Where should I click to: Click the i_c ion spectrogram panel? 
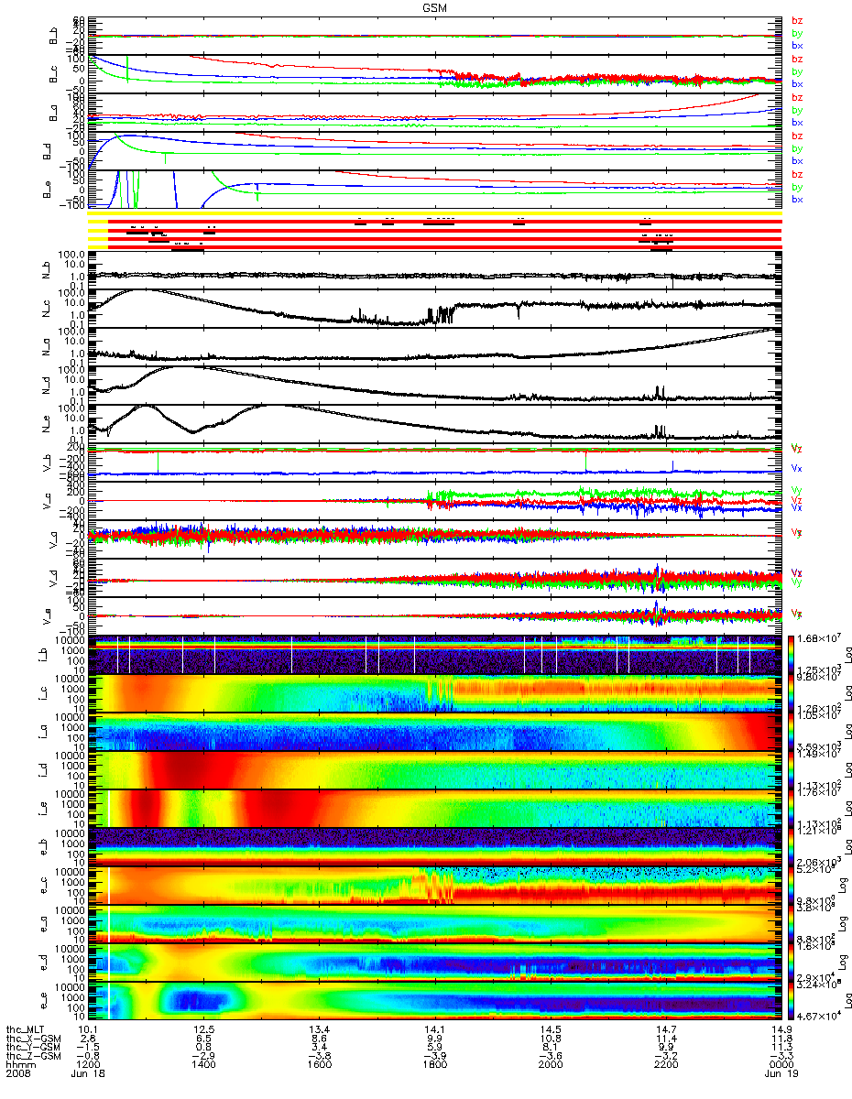(434, 692)
